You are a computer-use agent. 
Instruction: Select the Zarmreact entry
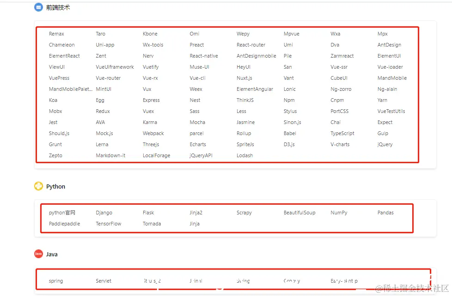[x=342, y=56]
